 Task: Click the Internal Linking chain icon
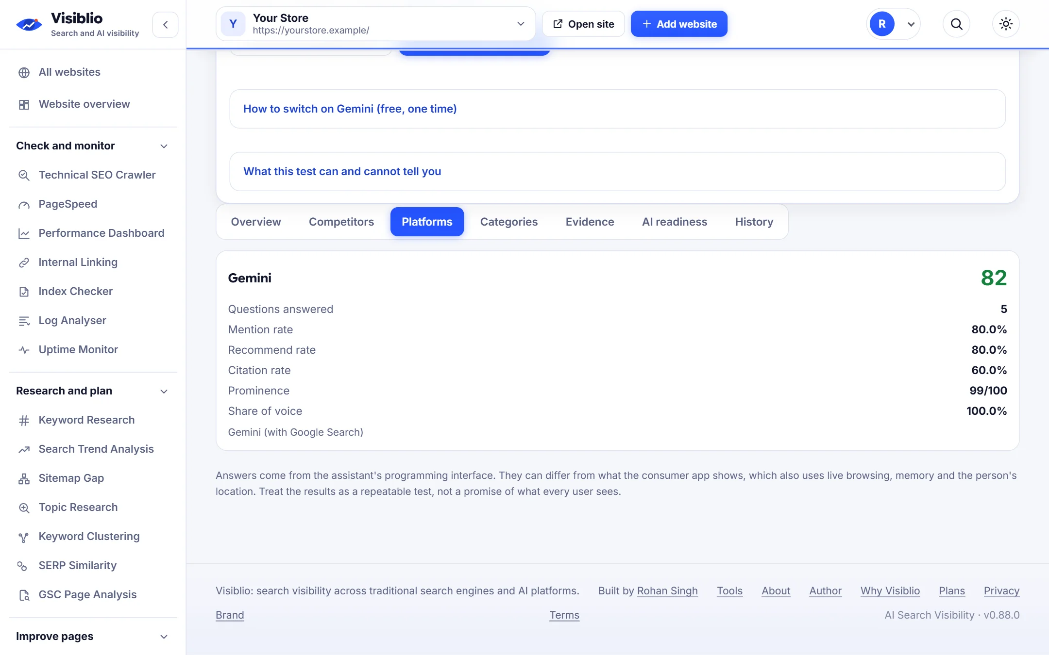(24, 262)
